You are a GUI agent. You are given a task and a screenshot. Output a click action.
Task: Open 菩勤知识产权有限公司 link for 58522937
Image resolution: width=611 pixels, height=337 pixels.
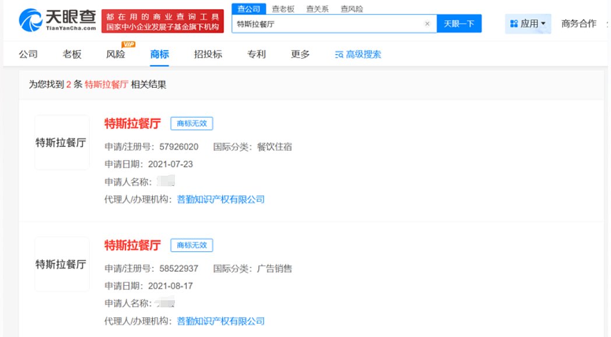tap(220, 321)
